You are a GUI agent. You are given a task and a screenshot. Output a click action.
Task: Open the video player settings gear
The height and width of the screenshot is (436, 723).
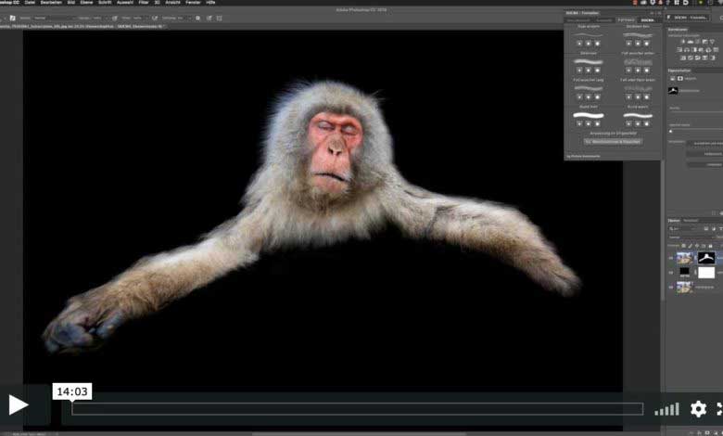(x=698, y=408)
